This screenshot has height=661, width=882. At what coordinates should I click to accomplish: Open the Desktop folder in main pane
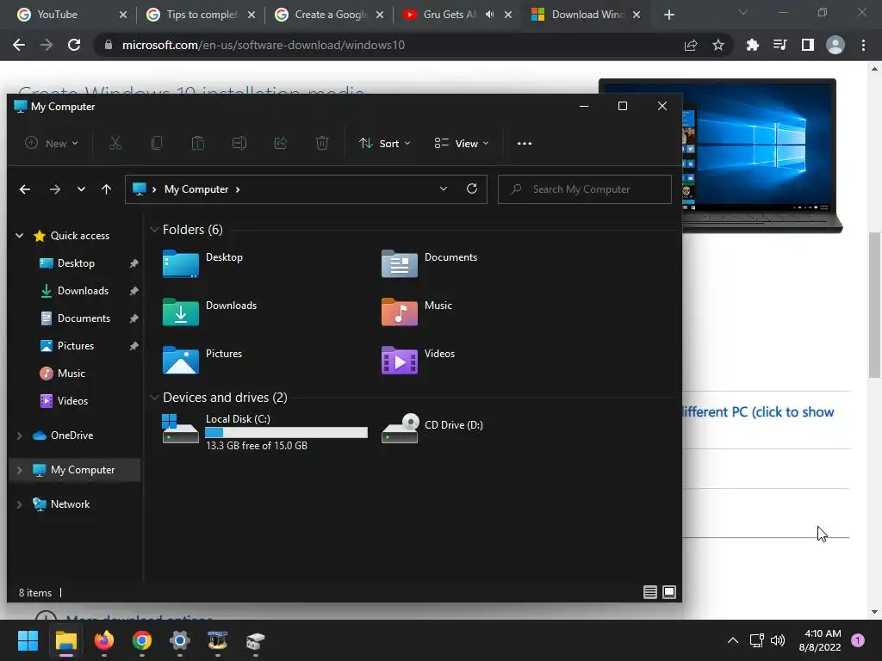203,263
